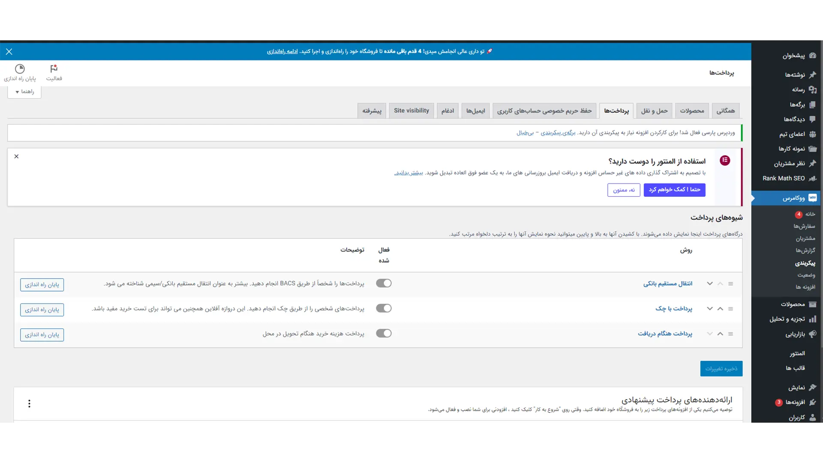Click the کاربران users icon in sidebar
This screenshot has width=823, height=463.
pos(813,417)
